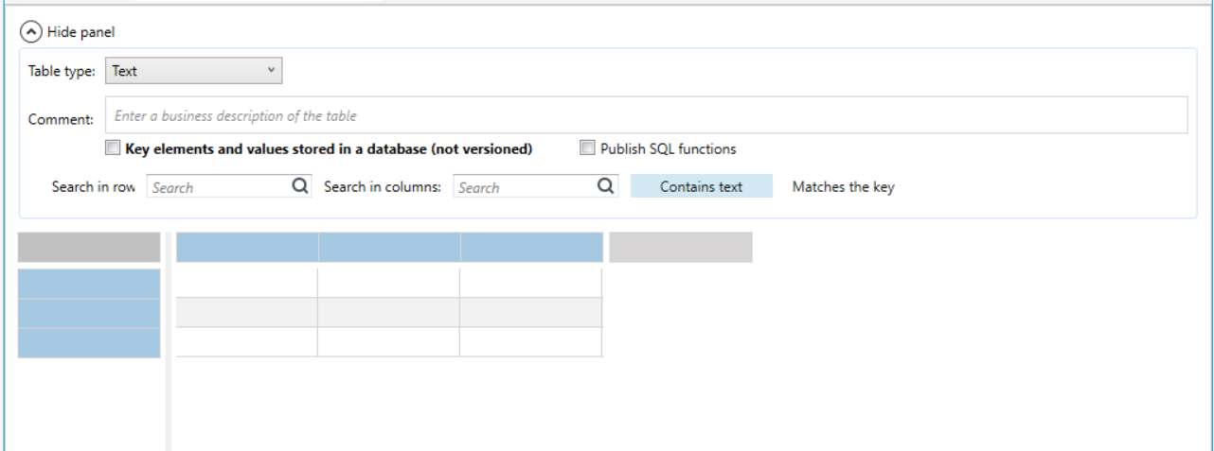Viewport: 1214px width, 451px height.
Task: Click the grey table corner header cell
Action: tap(89, 247)
